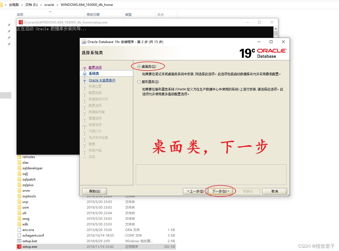The image size is (339, 251).
Task: Click the 上一步(B) button
Action: [x=195, y=191]
